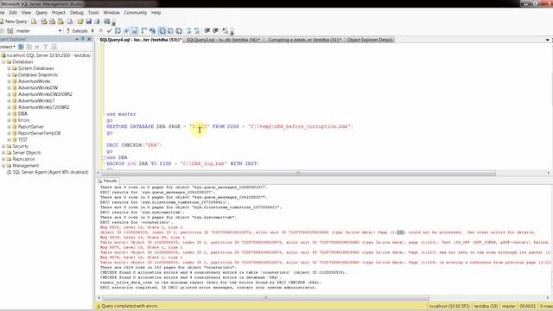This screenshot has width=553, height=311.
Task: Comment out the selected lines
Action: click(x=188, y=31)
